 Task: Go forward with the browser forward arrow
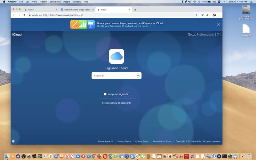19,15
